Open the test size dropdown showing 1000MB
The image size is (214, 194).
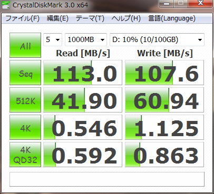click(86, 39)
